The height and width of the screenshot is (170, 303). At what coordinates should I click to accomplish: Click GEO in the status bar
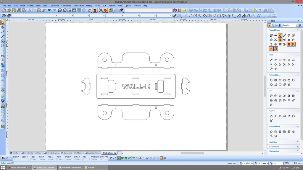(x=235, y=163)
